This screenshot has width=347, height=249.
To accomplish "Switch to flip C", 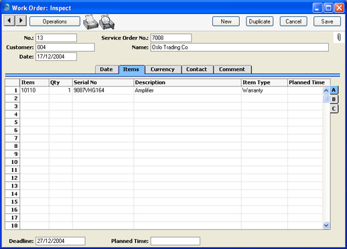I will (x=334, y=108).
